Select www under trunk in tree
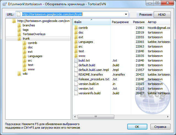 pos(31,69)
